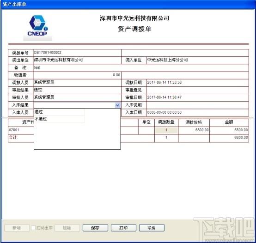Click the 资产出库单 window title bar
Image resolution: width=256 pixels, height=243 pixels.
pyautogui.click(x=128, y=4)
